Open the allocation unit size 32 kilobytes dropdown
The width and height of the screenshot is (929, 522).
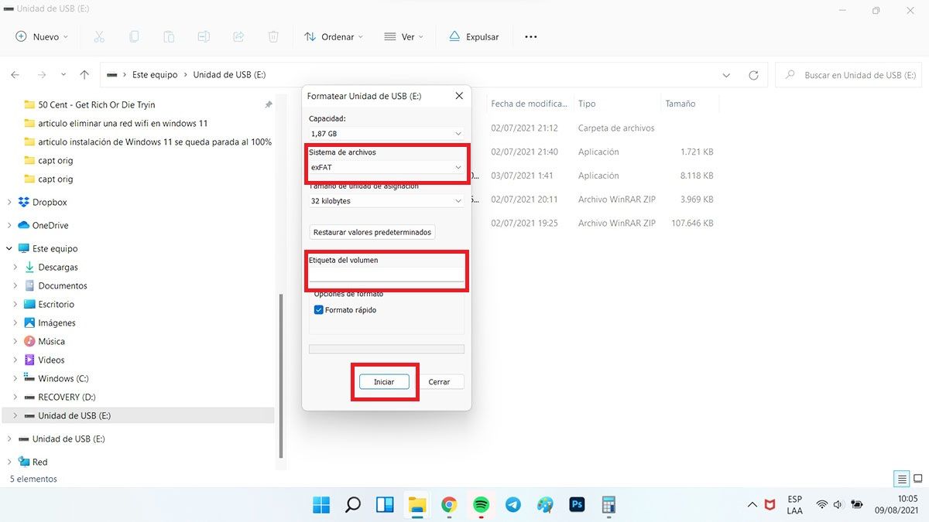pyautogui.click(x=386, y=201)
